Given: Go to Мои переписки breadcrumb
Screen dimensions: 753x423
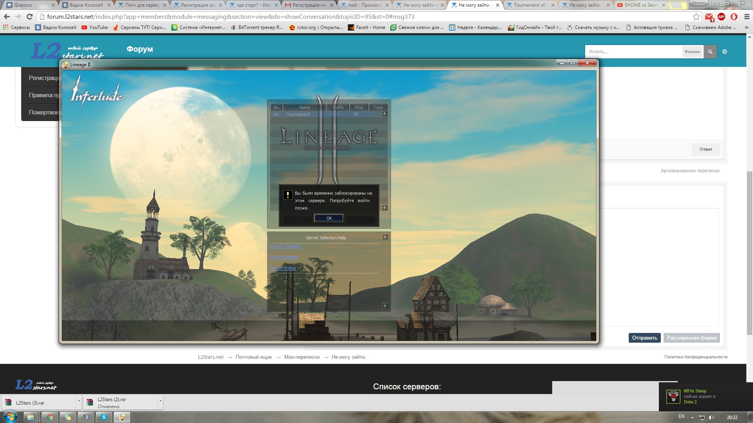Looking at the screenshot, I should (302, 357).
